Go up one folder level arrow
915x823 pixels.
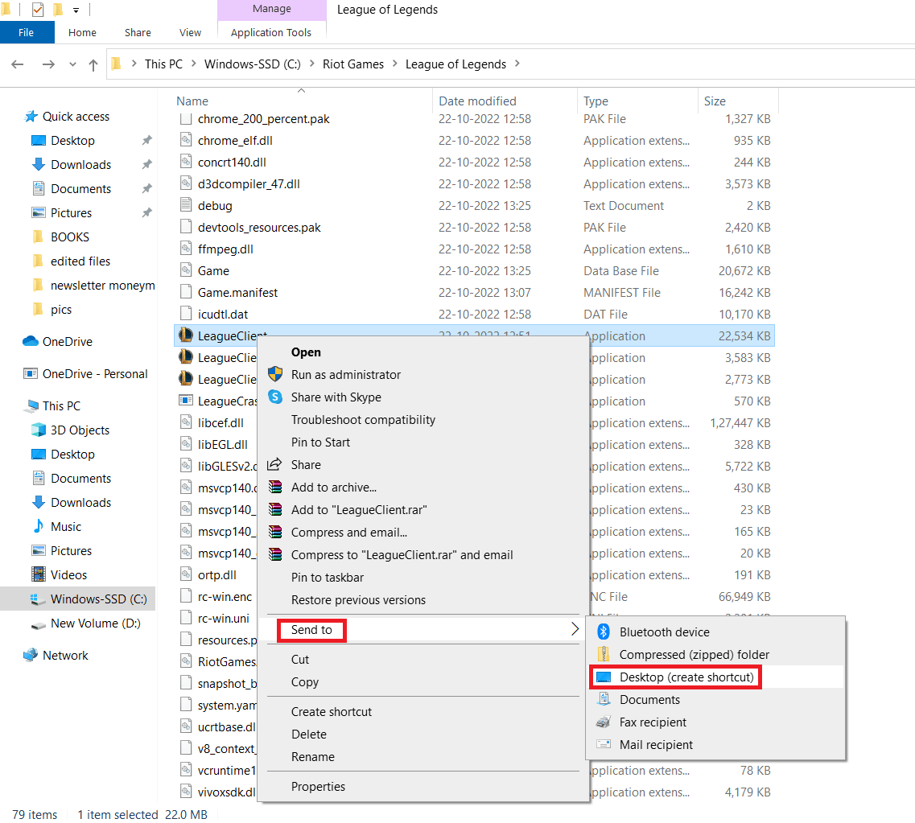coord(93,64)
